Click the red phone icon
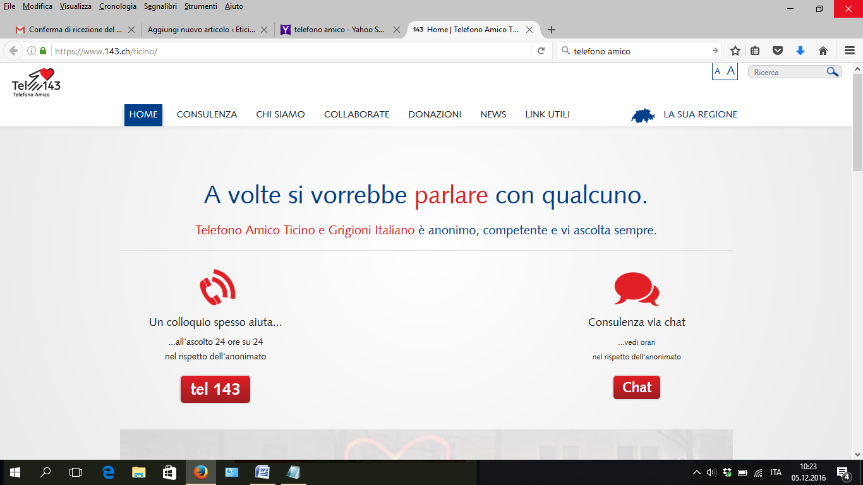The height and width of the screenshot is (485, 863). pyautogui.click(x=217, y=287)
